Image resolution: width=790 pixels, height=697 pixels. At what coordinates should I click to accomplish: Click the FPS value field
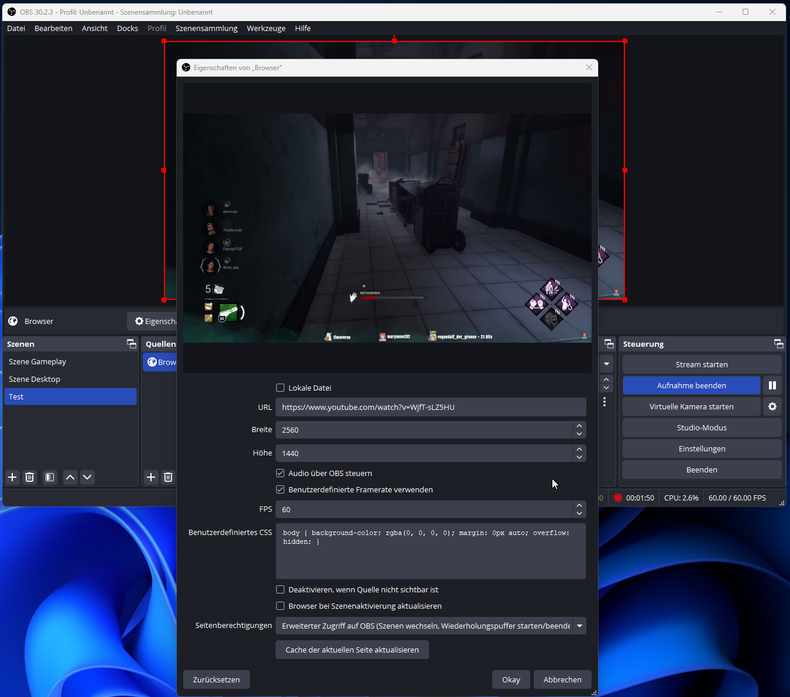424,509
